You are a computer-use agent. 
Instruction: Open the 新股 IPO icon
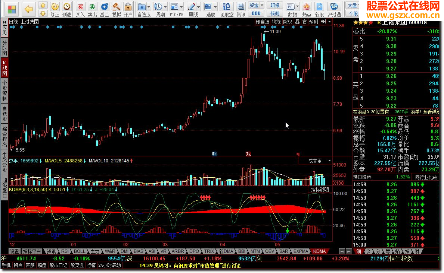click(319, 9)
